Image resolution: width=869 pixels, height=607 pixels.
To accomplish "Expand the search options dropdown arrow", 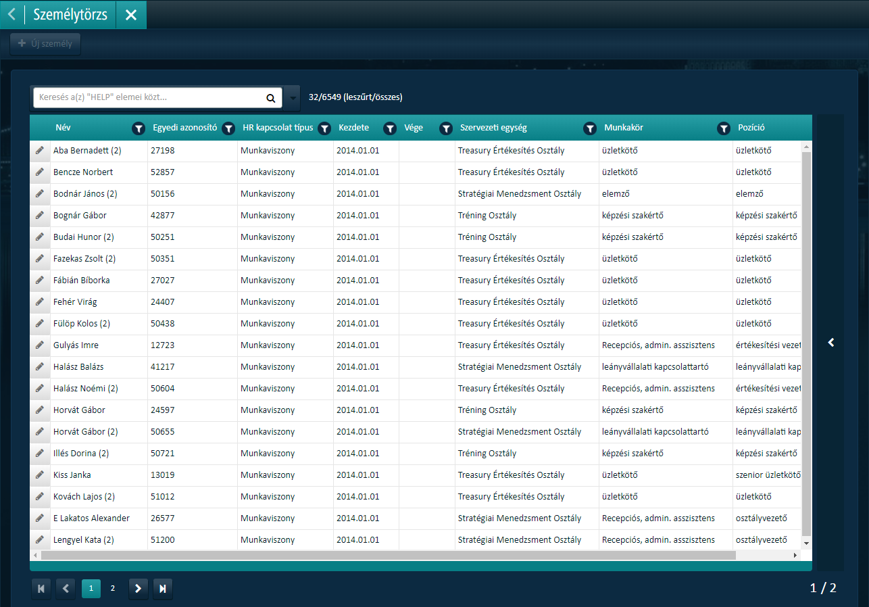I will pos(293,98).
